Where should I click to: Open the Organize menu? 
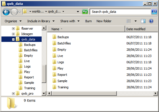(13, 21)
